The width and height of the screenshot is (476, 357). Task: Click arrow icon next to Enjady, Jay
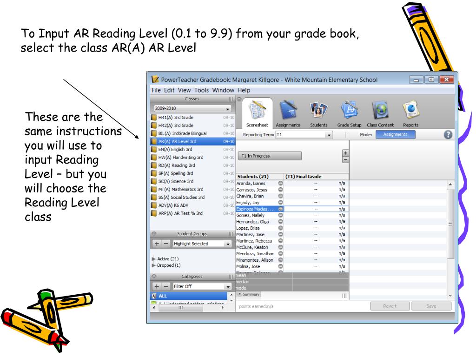coord(280,203)
